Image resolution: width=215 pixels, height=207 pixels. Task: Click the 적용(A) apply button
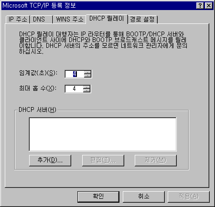[x=189, y=196]
